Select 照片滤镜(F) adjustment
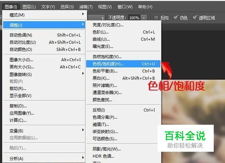The width and height of the screenshot is (225, 163). (123, 86)
